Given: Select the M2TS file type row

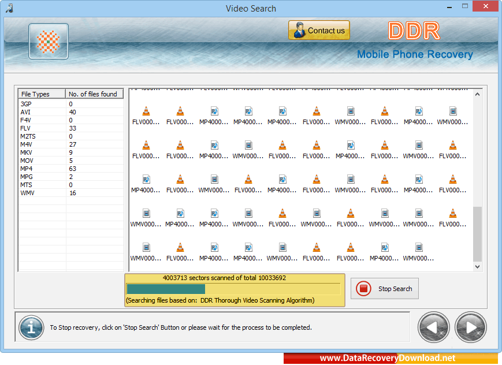Looking at the screenshot, I should (x=71, y=136).
